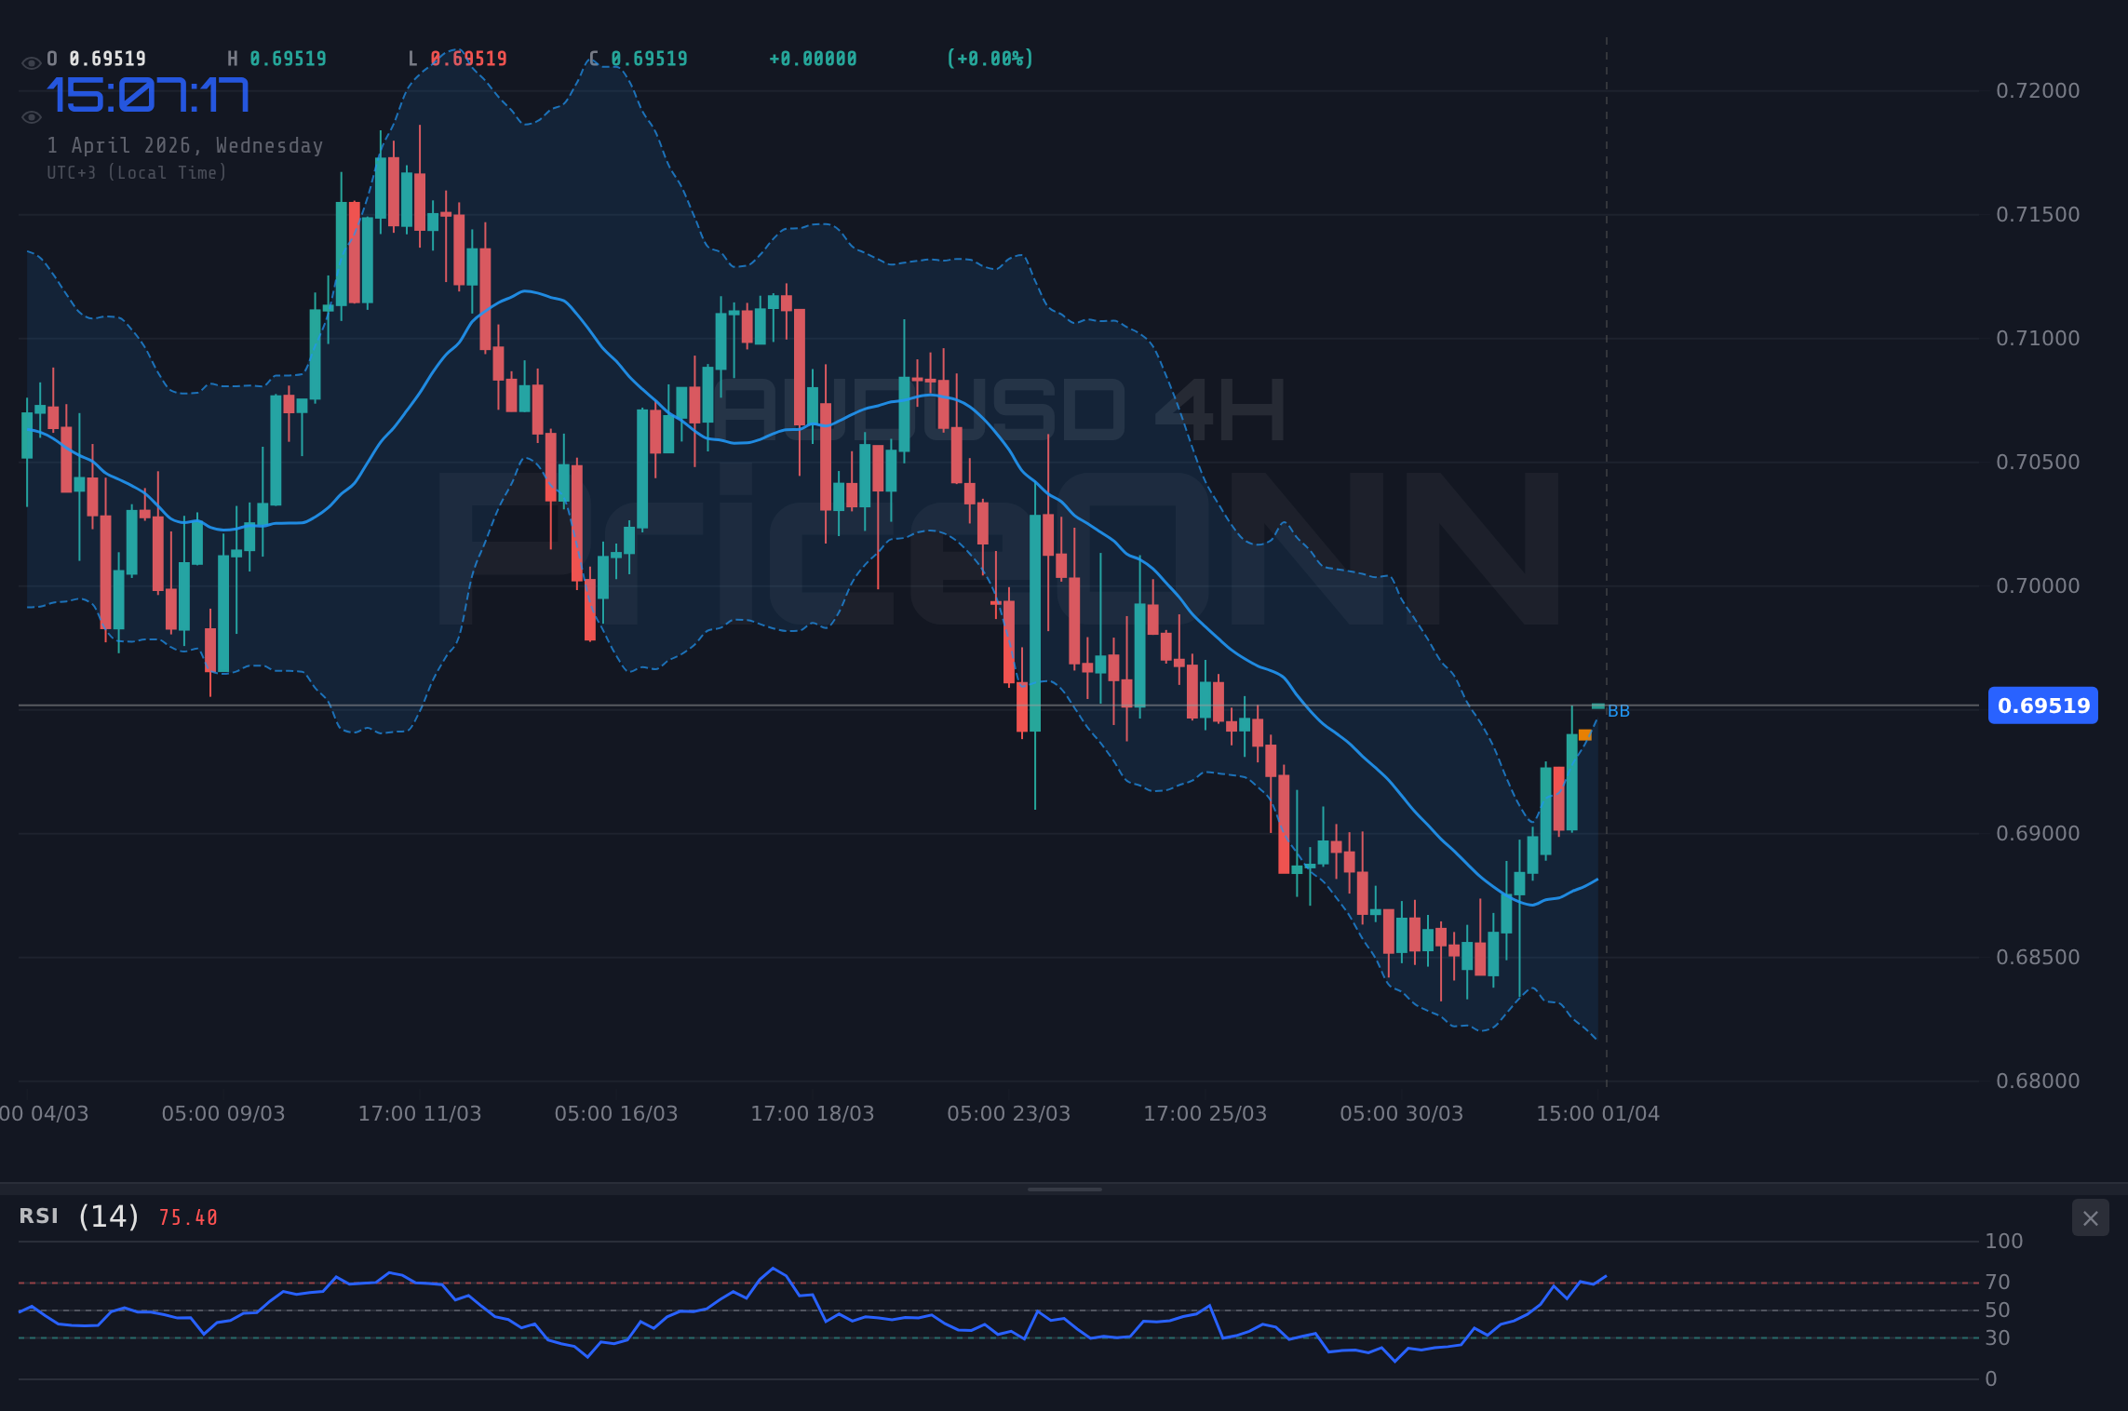Screen dimensions: 2128x1411
Task: Click the BB indicator label on the chart
Action: point(1619,711)
